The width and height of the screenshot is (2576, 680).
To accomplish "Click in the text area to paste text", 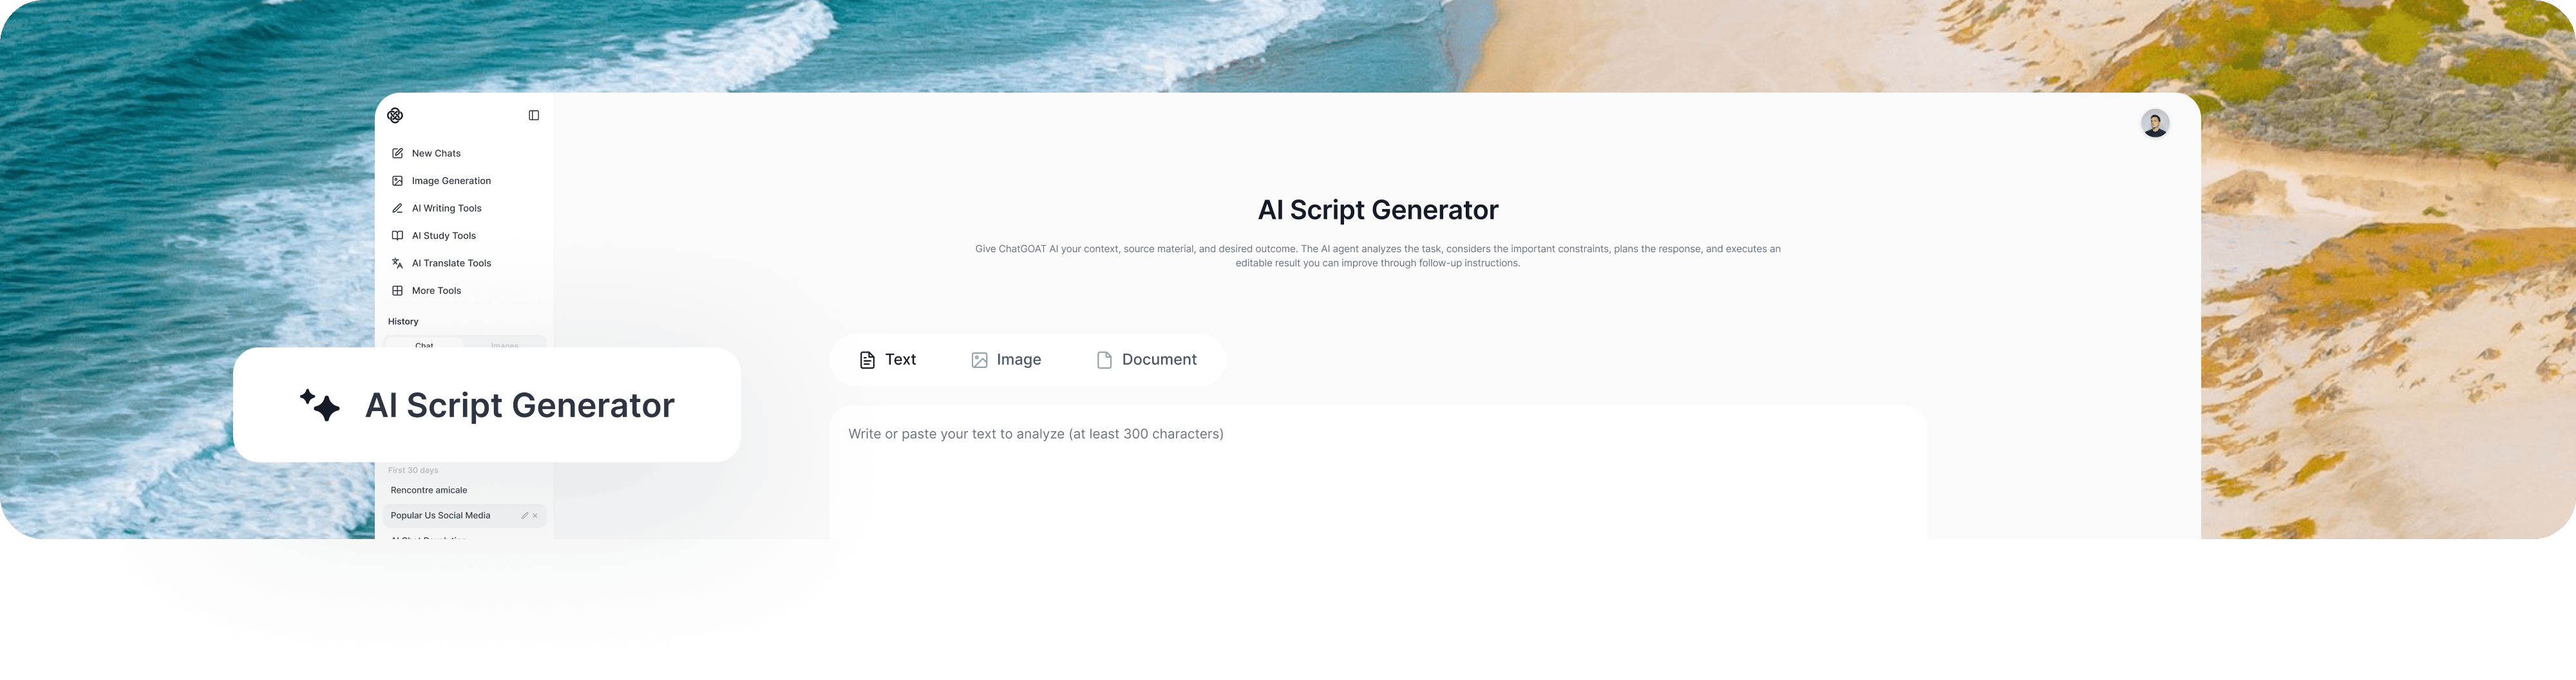I will 1377,472.
